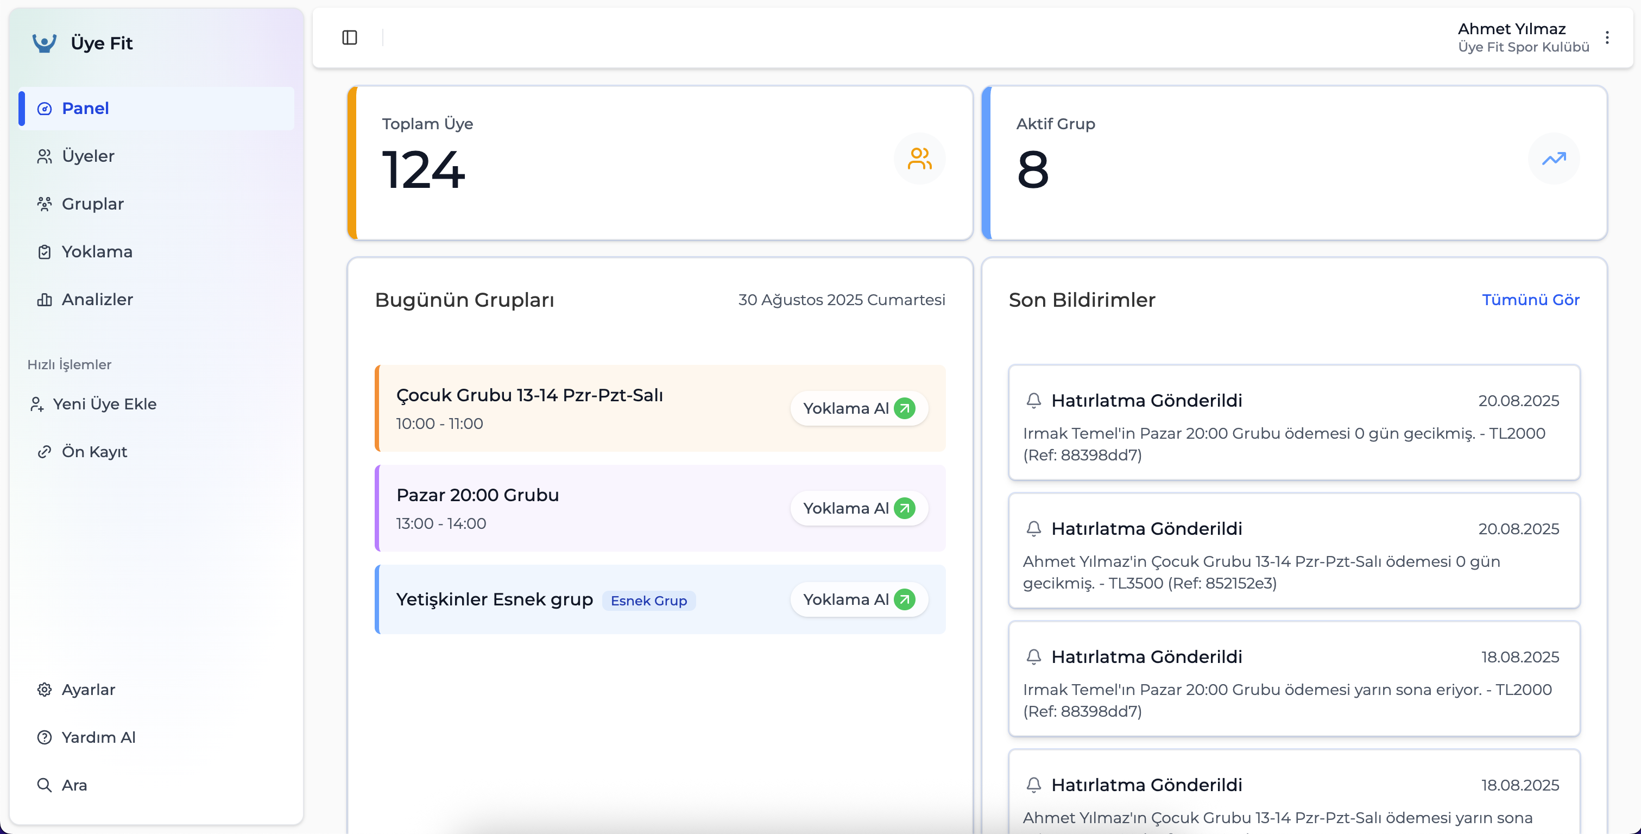Screen dimensions: 1641x834
Task: Click green arrow on Yetişkinler Esnek grup
Action: [x=904, y=599]
